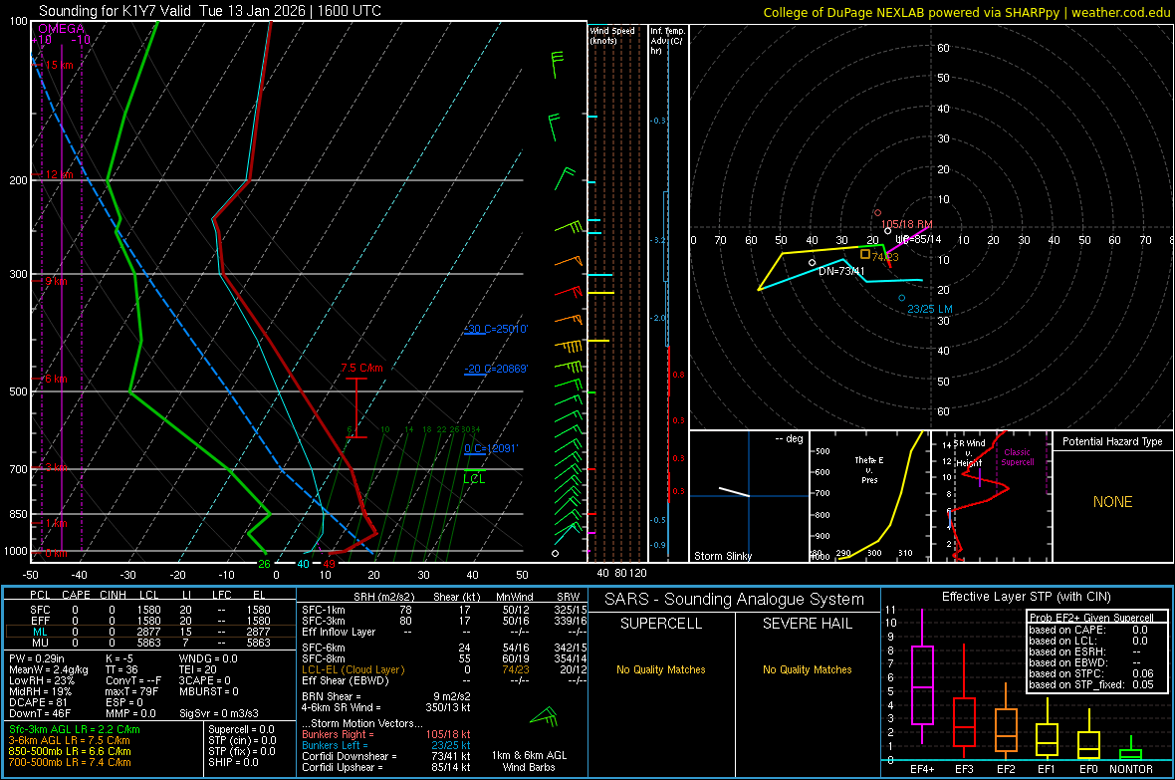
Task: Click the SUPERCELL column heading
Action: coord(661,624)
